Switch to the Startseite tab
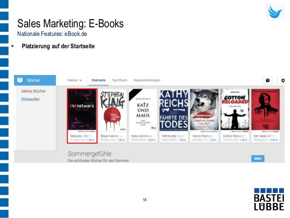The image size is (290, 218). [x=98, y=80]
